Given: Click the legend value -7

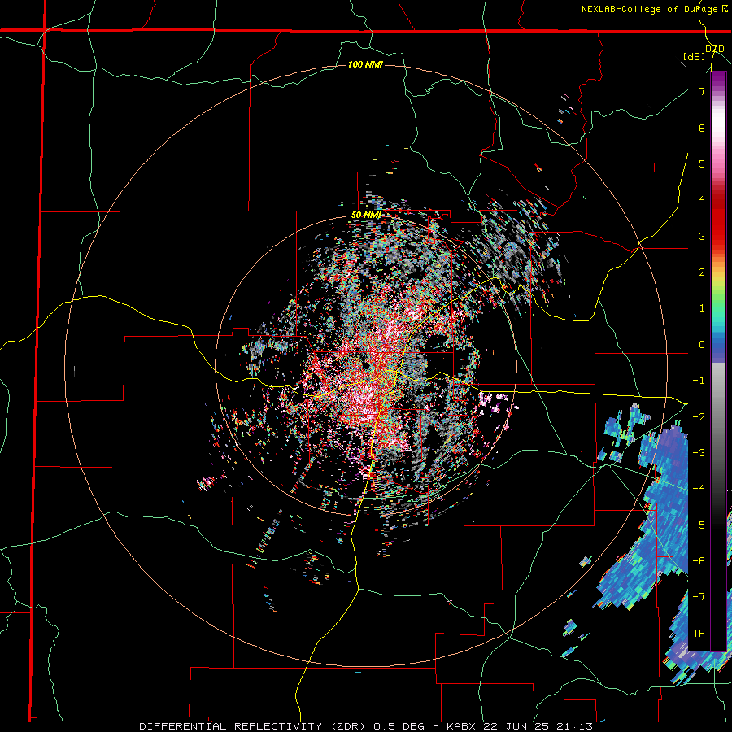Looking at the screenshot, I should [x=699, y=597].
